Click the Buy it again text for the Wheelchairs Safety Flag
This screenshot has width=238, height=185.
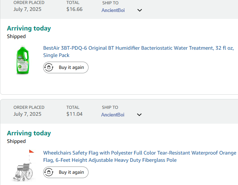pos(71,172)
